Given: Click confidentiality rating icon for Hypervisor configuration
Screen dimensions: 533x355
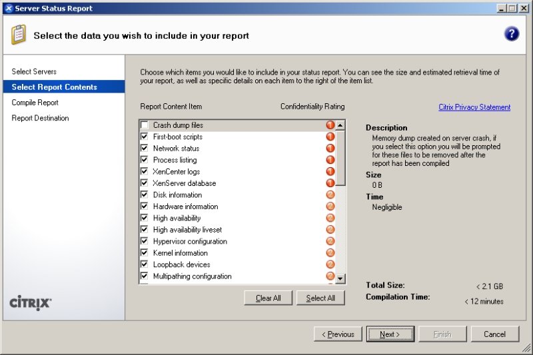Looking at the screenshot, I should coord(330,241).
